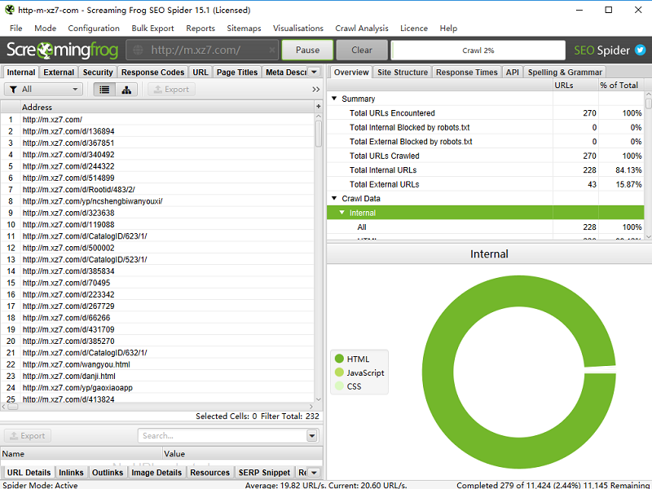Viewport: 652px width, 489px height.
Task: Click the URL entry field
Action: (202, 51)
